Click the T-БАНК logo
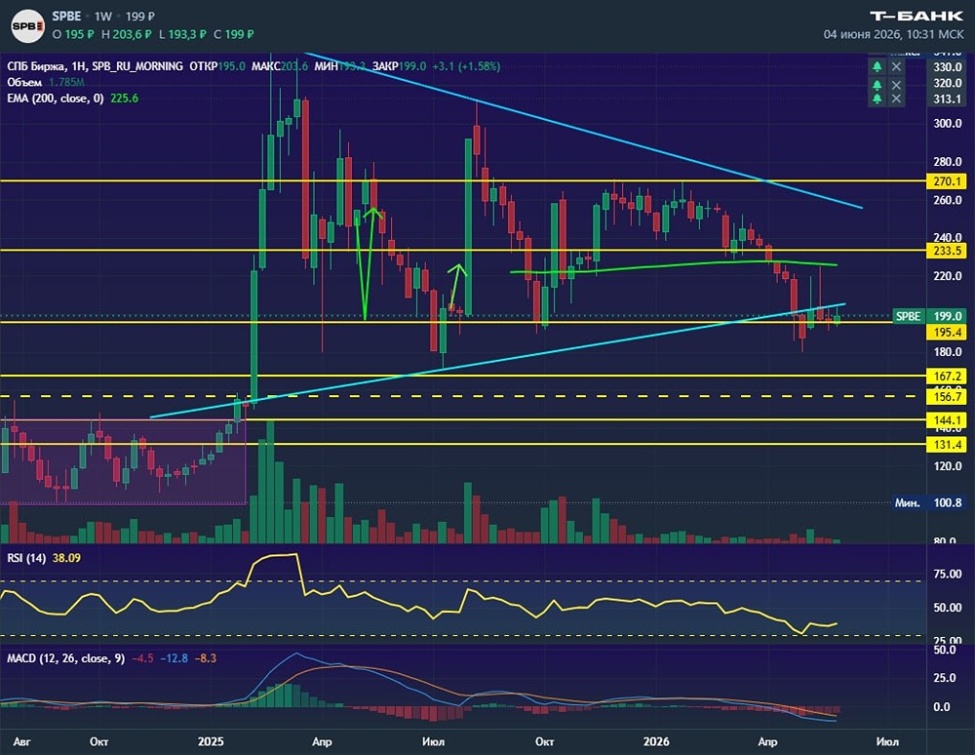975x755 pixels. pos(916,17)
